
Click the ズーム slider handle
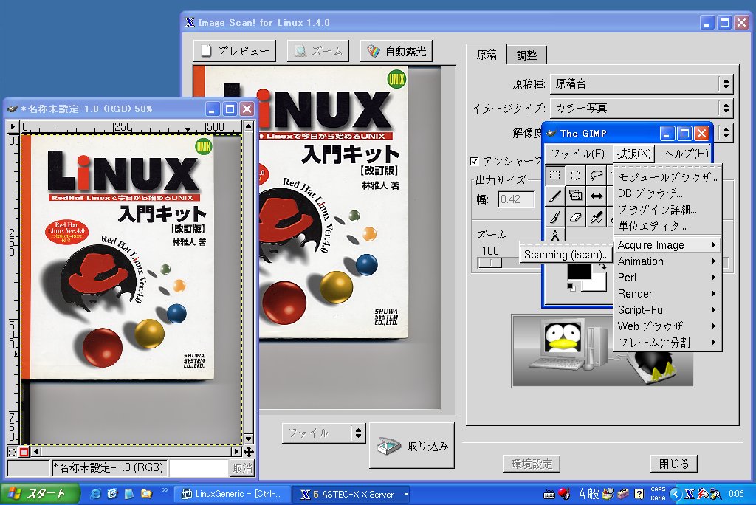tap(490, 263)
